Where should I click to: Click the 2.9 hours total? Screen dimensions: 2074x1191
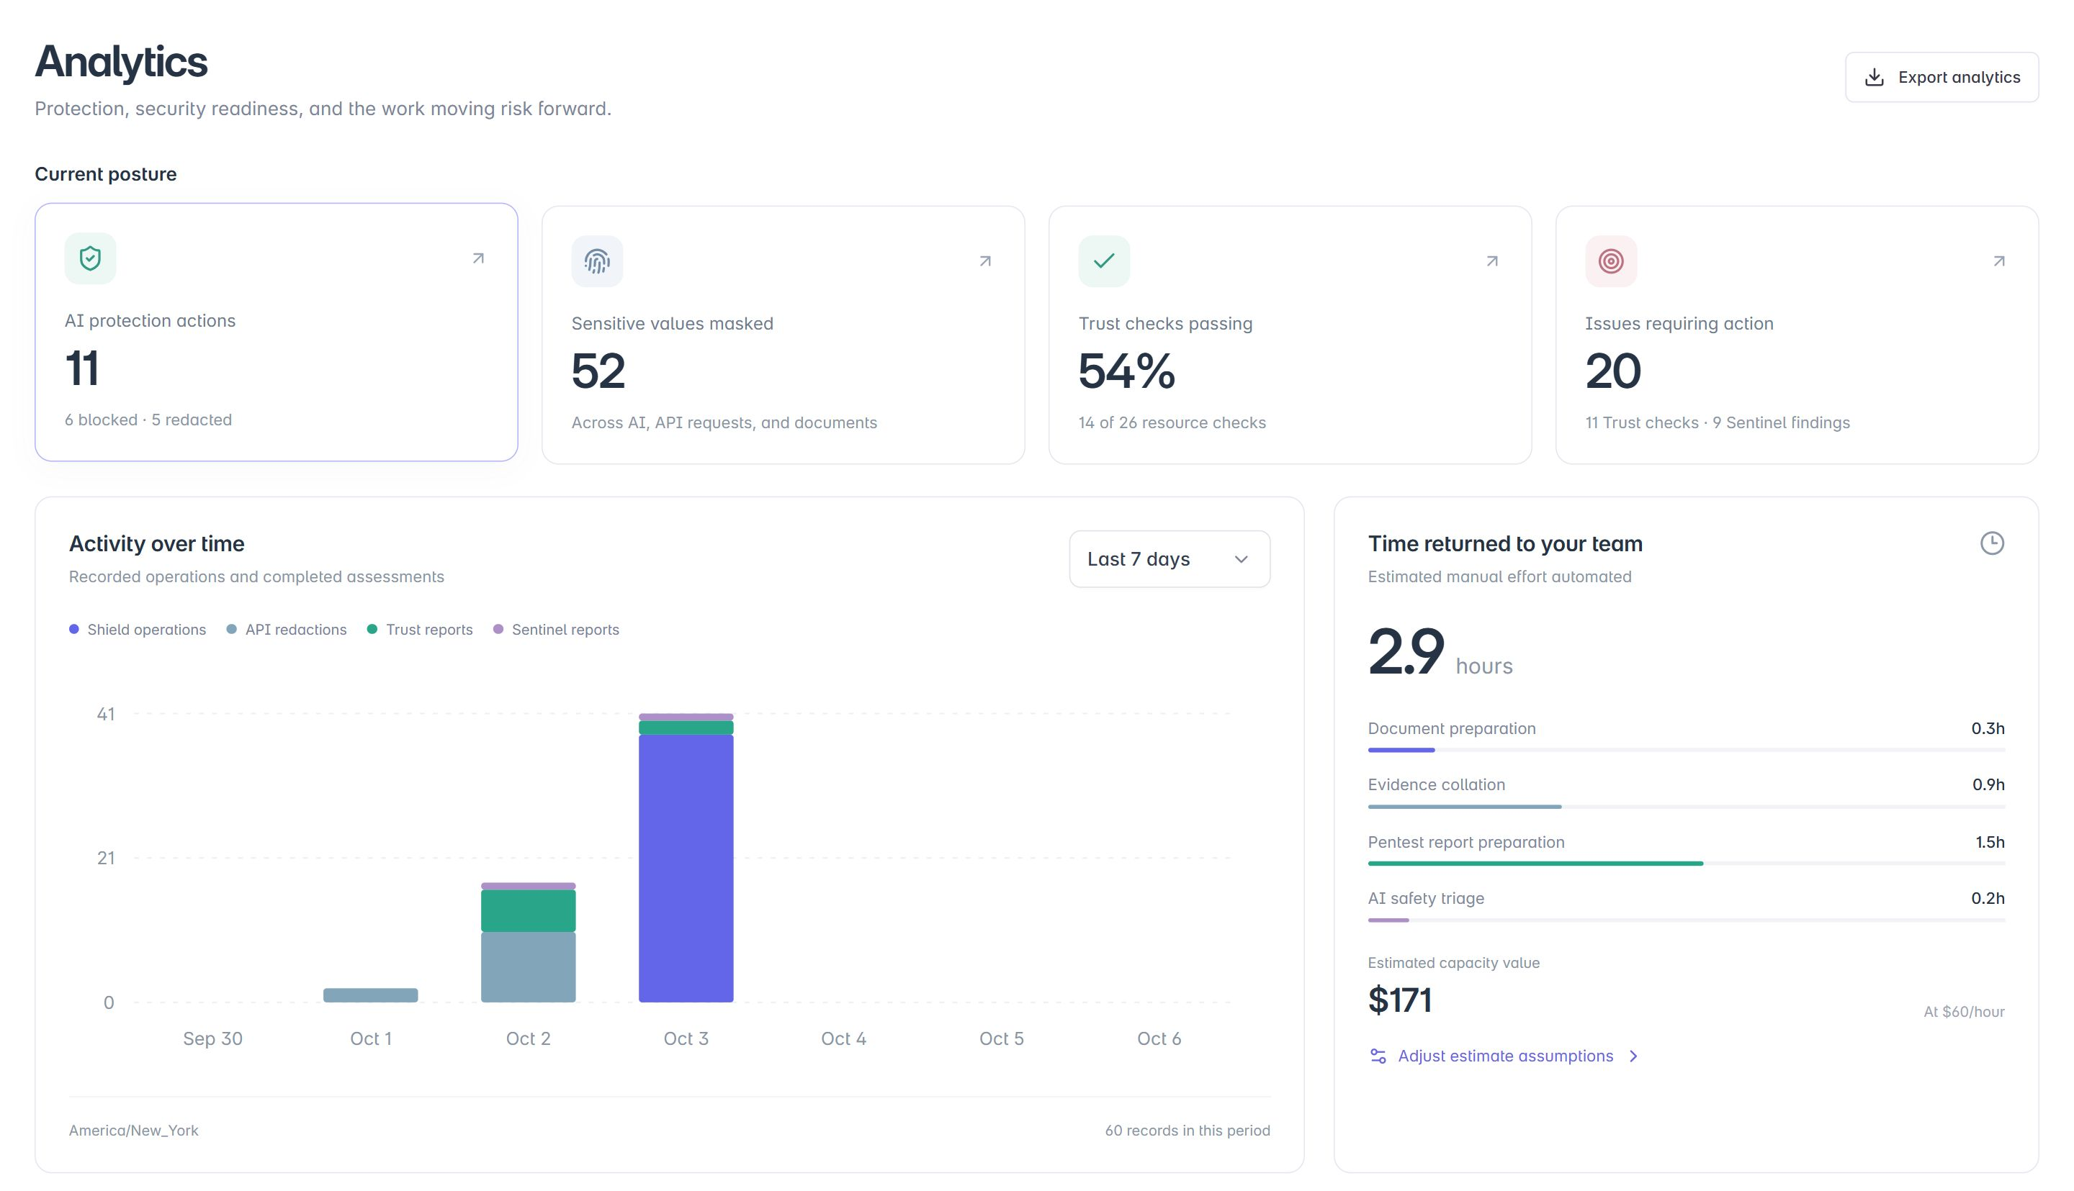click(1440, 652)
